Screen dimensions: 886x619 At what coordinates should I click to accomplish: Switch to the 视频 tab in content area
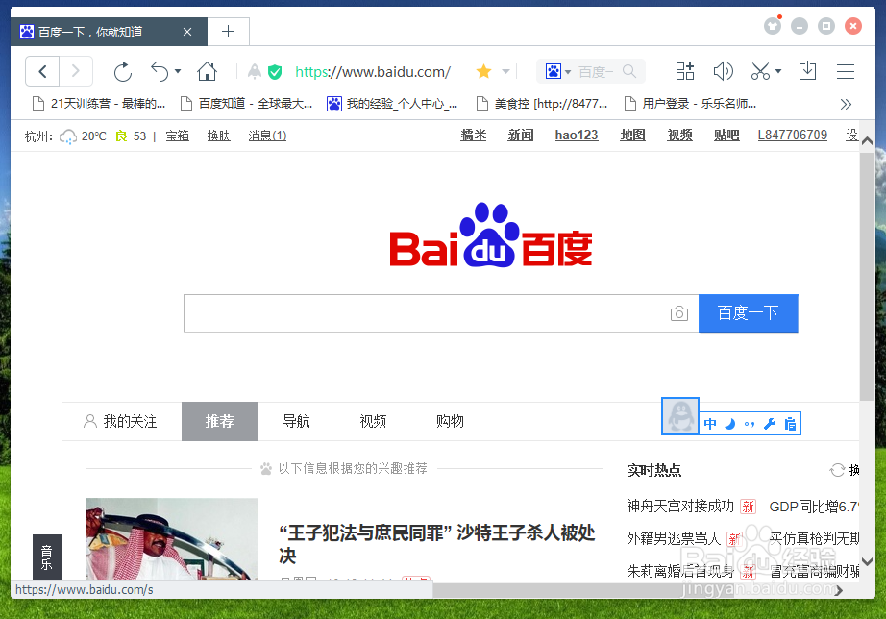(373, 421)
